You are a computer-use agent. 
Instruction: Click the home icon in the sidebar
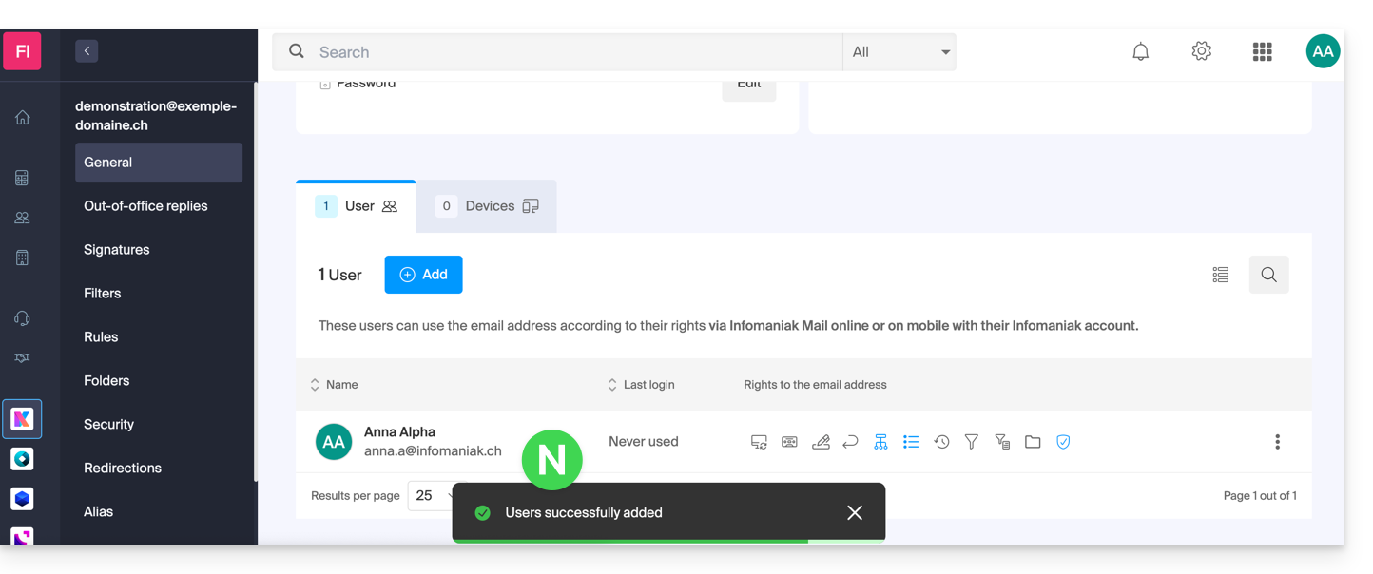[x=22, y=118]
